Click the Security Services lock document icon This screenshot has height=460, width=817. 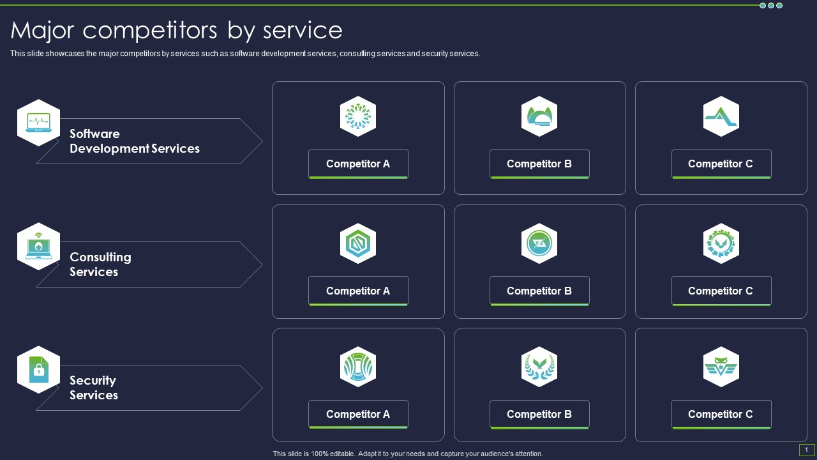[x=38, y=369]
